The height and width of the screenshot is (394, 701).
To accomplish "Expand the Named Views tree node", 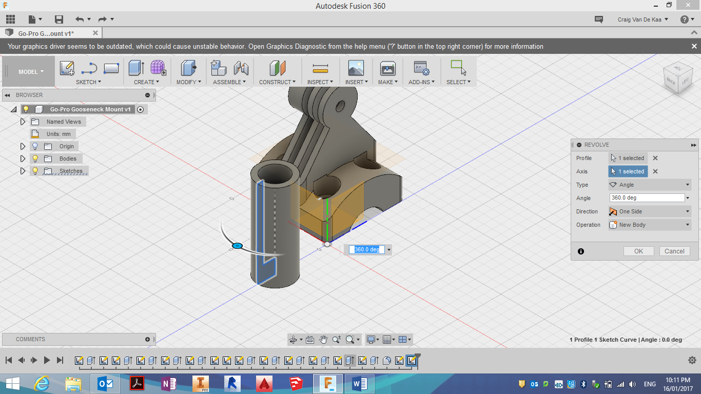I will pos(23,122).
